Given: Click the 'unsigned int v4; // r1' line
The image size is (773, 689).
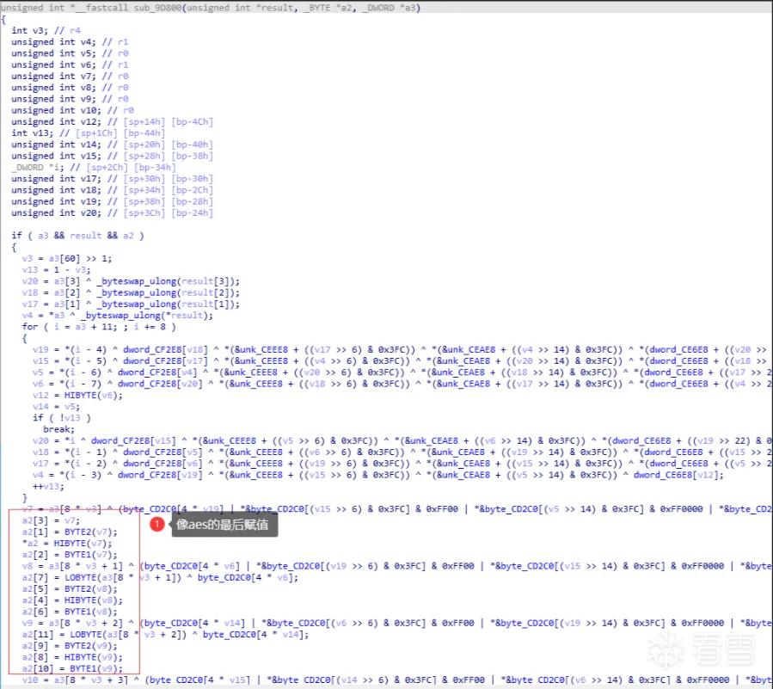Looking at the screenshot, I should coord(70,42).
